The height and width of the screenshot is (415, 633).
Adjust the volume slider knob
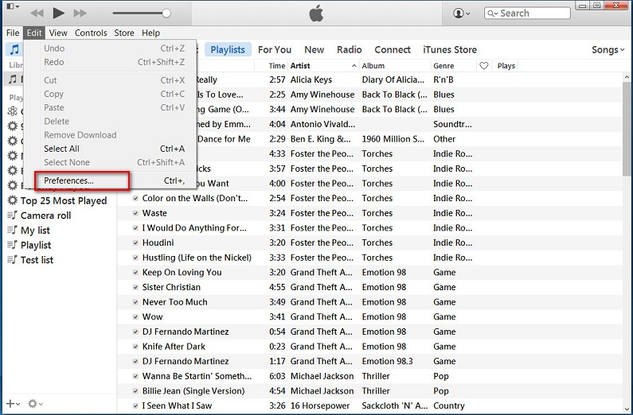pos(166,14)
